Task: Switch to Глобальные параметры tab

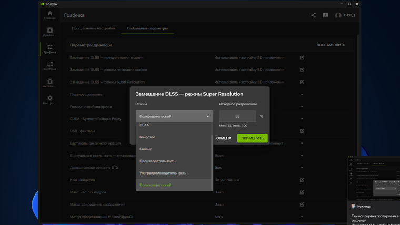Action: click(147, 28)
